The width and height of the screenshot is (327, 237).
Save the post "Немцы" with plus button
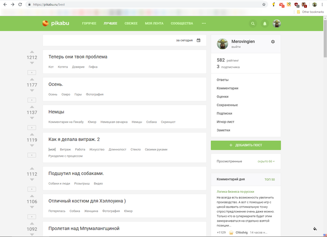tap(32, 127)
